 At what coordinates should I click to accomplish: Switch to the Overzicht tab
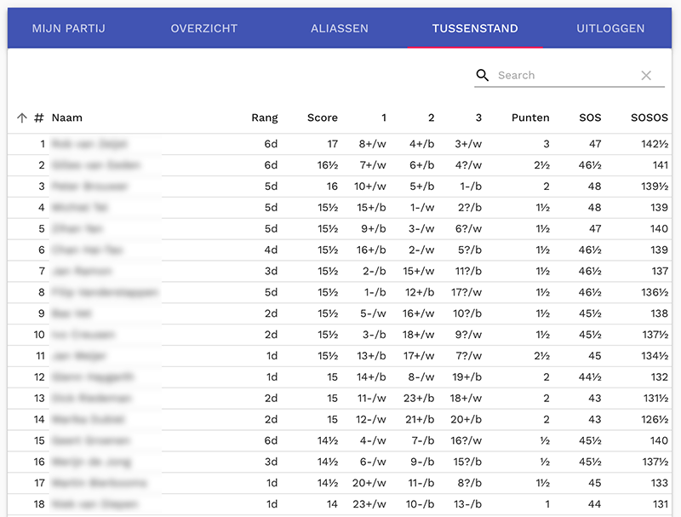point(204,29)
